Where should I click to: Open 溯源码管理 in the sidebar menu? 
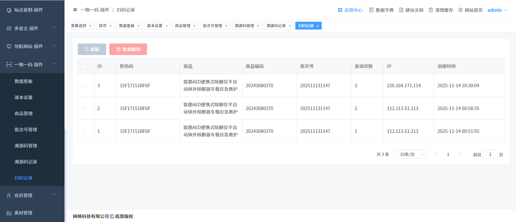26,146
